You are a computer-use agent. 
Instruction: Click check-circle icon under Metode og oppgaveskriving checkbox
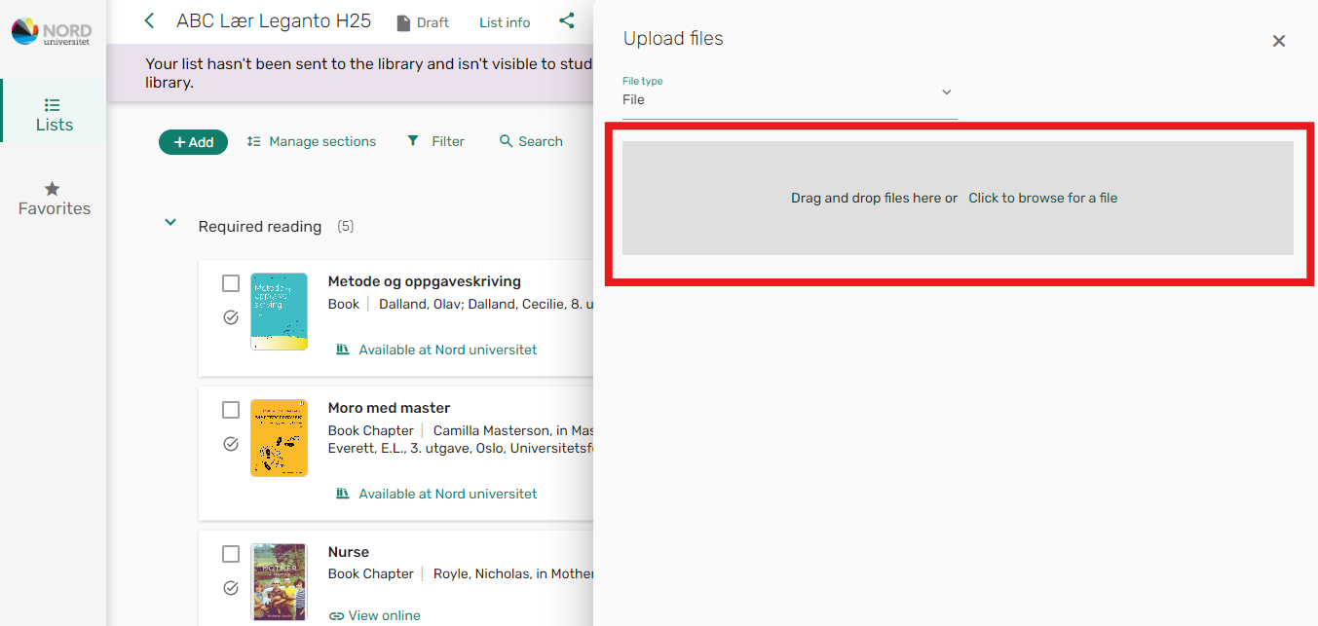[231, 317]
